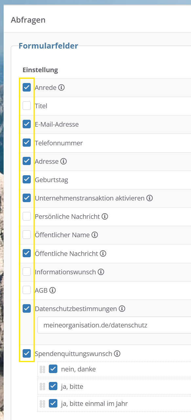Image resolution: width=191 pixels, height=420 pixels.
Task: Click info icon beside AGB
Action: pyautogui.click(x=52, y=290)
